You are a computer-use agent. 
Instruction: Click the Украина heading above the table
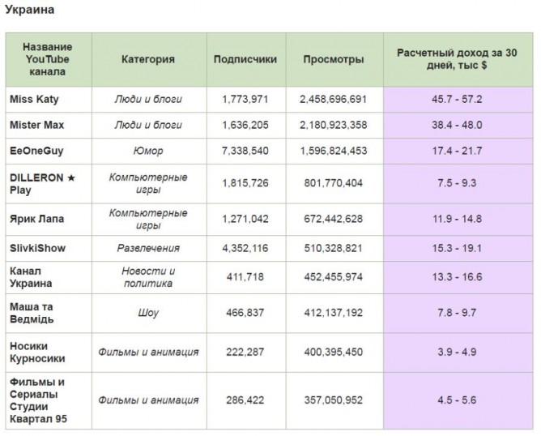click(32, 10)
